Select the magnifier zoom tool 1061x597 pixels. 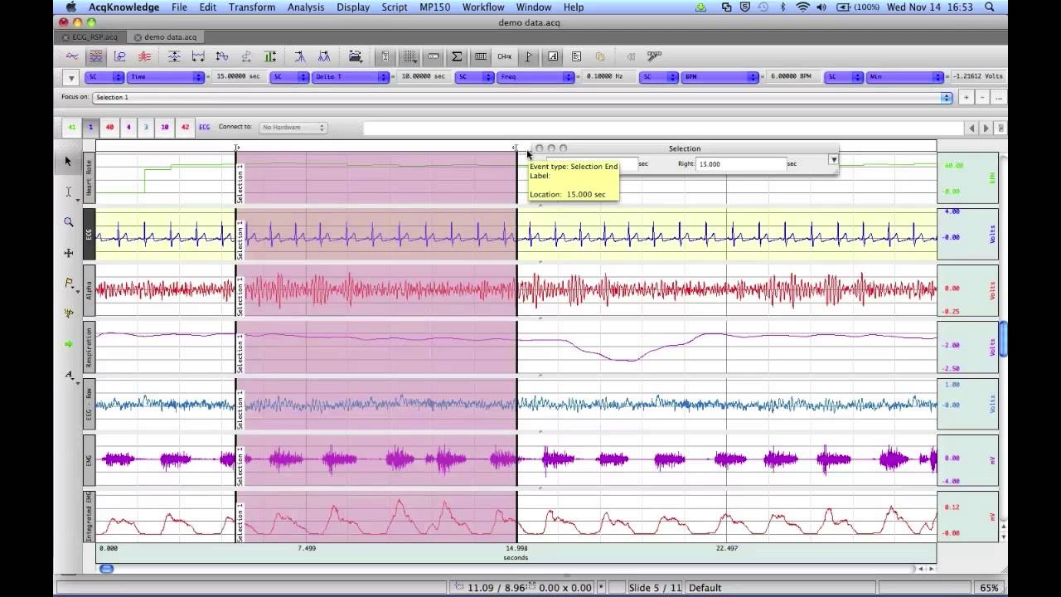69,222
